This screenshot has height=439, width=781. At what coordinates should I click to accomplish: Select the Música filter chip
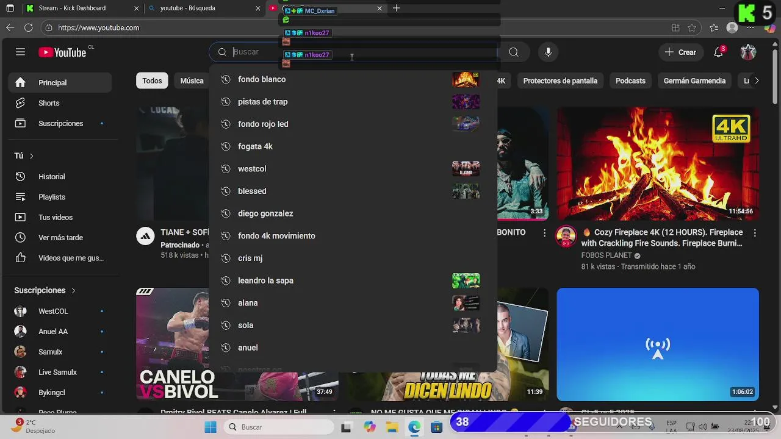[192, 80]
